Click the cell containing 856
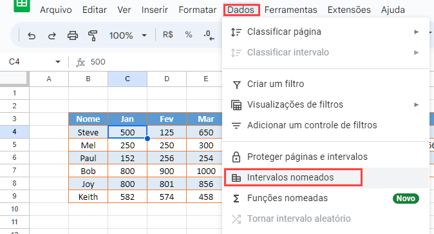This screenshot has height=234, width=434. pos(205,184)
